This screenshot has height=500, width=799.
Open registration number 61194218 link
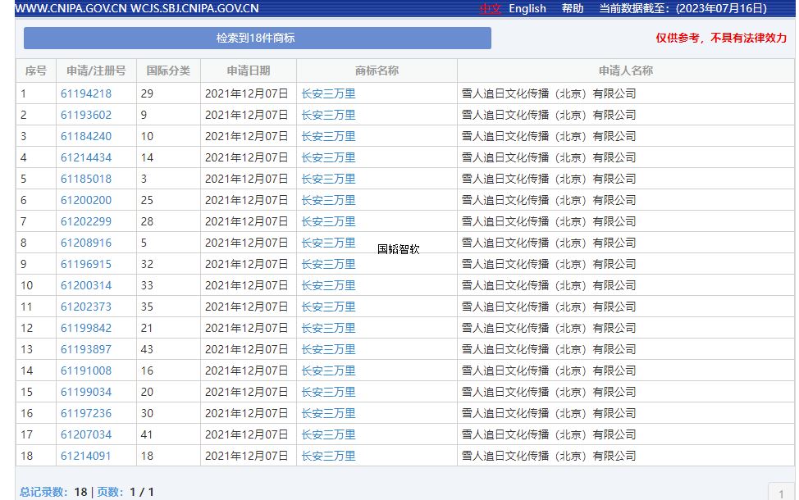(85, 93)
